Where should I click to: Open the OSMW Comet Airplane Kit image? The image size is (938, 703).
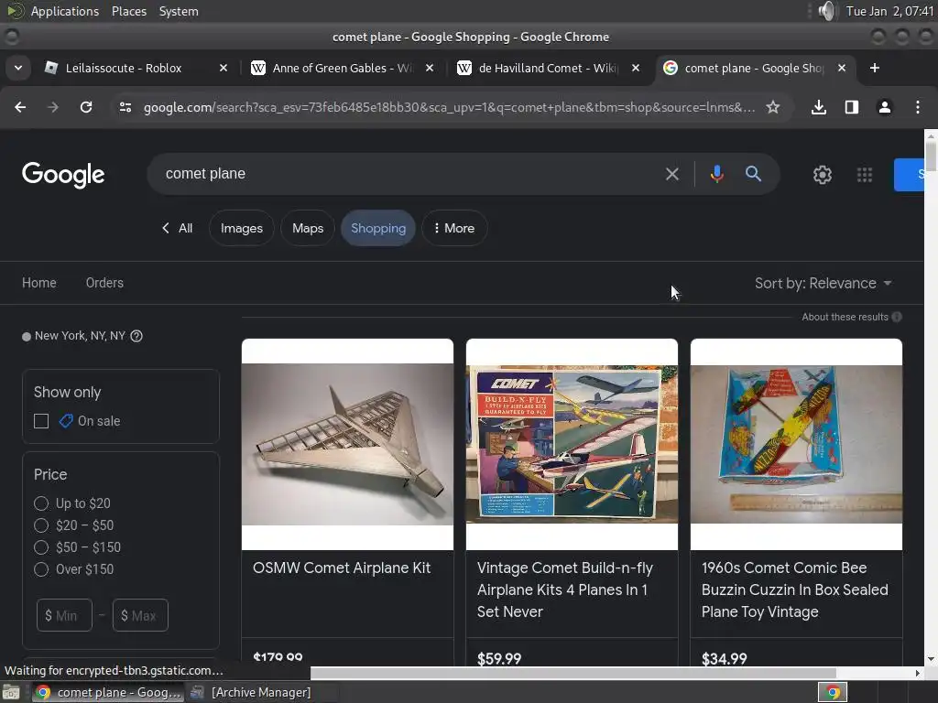(x=347, y=444)
